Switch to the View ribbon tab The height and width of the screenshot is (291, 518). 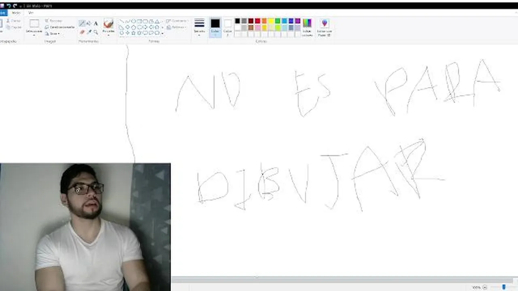(x=31, y=13)
